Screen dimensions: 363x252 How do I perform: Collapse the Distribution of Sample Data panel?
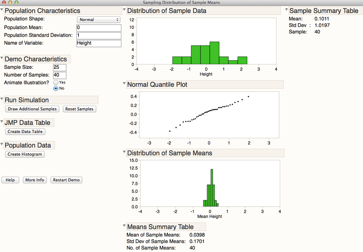(124, 11)
